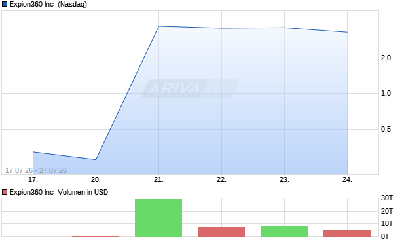Click the red Volumen legend square
The image size is (406, 243).
coord(5,192)
